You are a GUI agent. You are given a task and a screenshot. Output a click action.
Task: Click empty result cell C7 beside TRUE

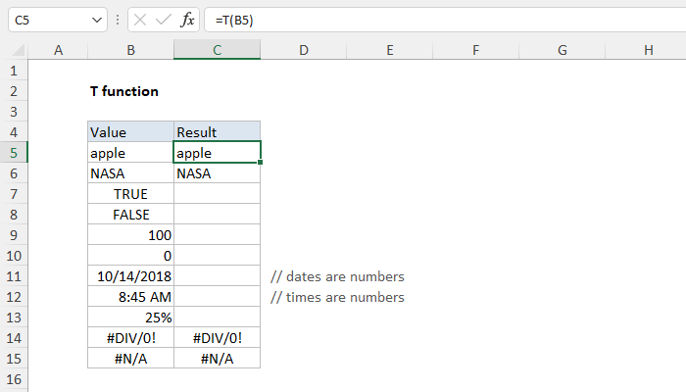point(217,194)
